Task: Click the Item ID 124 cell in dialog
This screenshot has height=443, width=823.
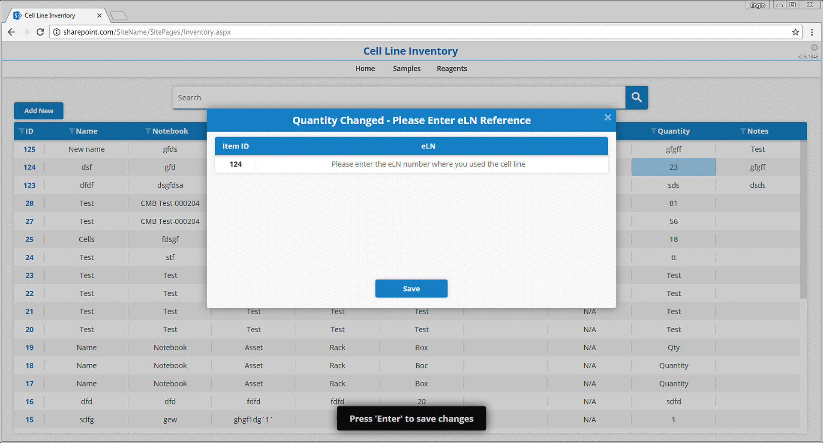Action: [x=235, y=164]
